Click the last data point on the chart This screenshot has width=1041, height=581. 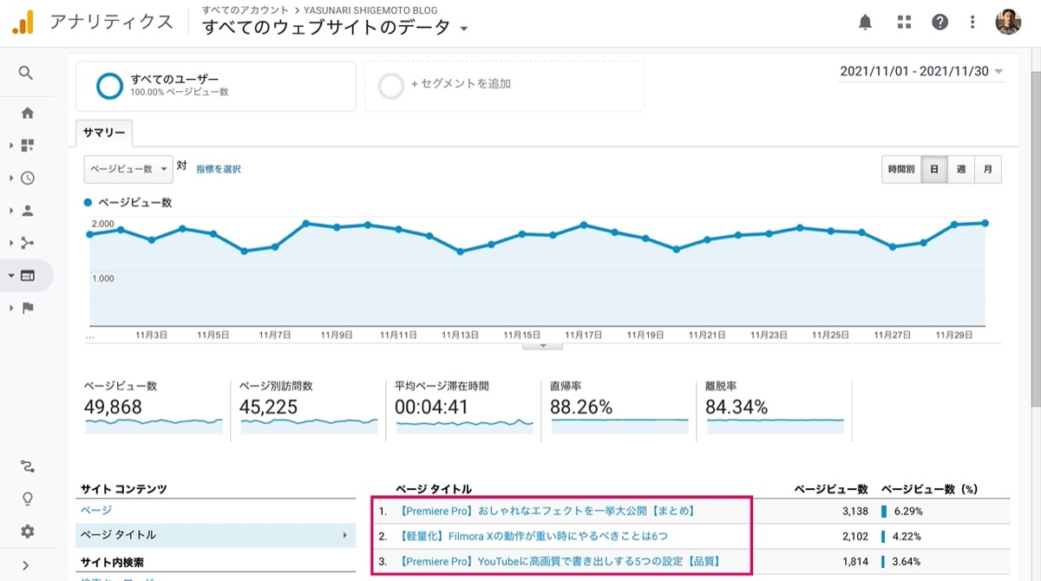click(x=985, y=223)
